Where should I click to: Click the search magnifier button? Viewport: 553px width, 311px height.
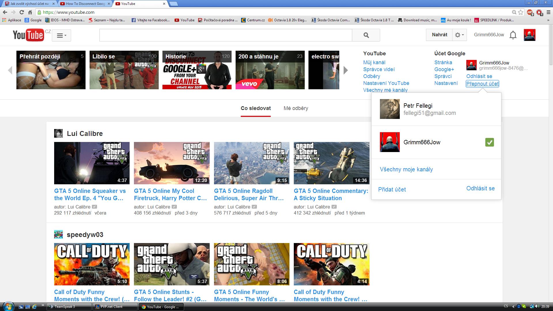click(366, 35)
